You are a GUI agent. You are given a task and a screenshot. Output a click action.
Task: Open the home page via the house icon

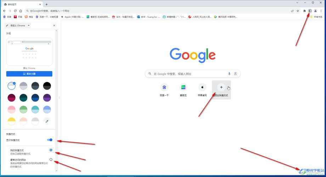21,11
